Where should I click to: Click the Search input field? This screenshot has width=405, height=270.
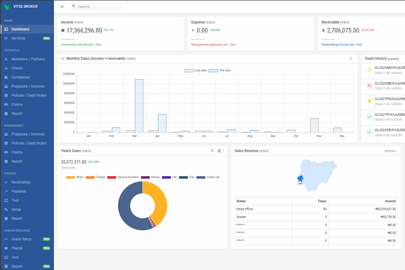tap(99, 7)
